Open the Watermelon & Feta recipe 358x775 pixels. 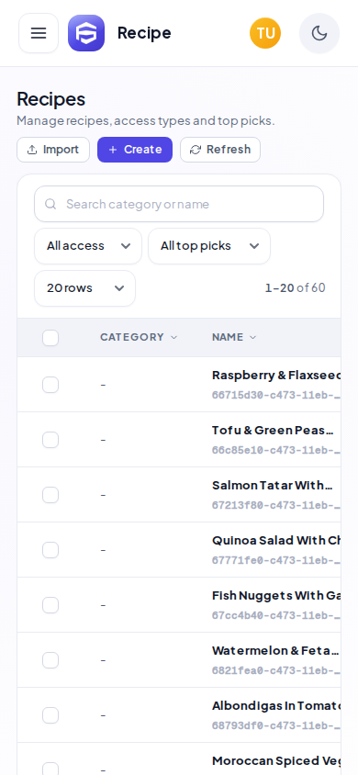275,650
